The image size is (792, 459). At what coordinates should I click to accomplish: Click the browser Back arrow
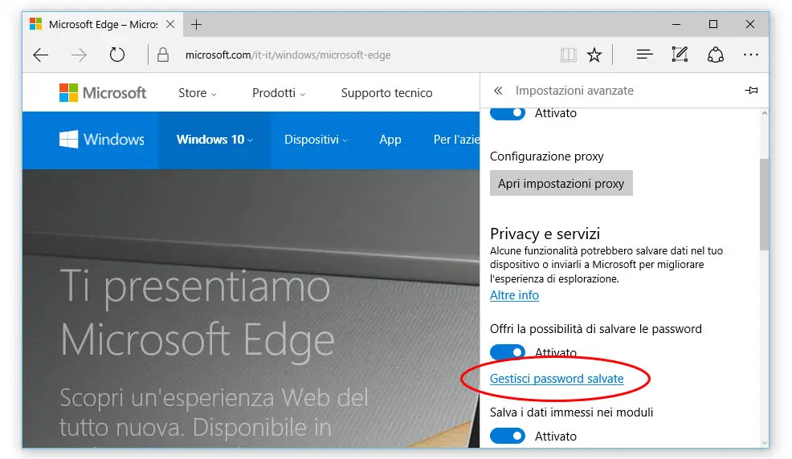(x=41, y=55)
